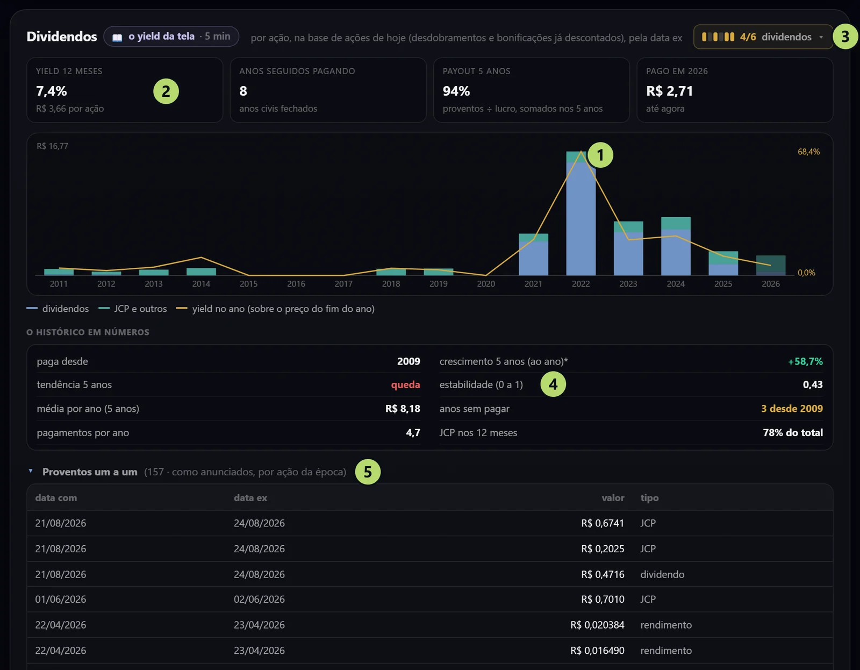860x670 pixels.
Task: Click the Pago em 2026 value 'R$ 2,71'
Action: click(669, 91)
